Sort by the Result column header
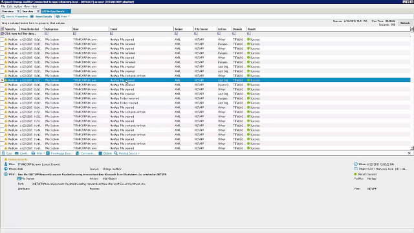 tap(252, 29)
